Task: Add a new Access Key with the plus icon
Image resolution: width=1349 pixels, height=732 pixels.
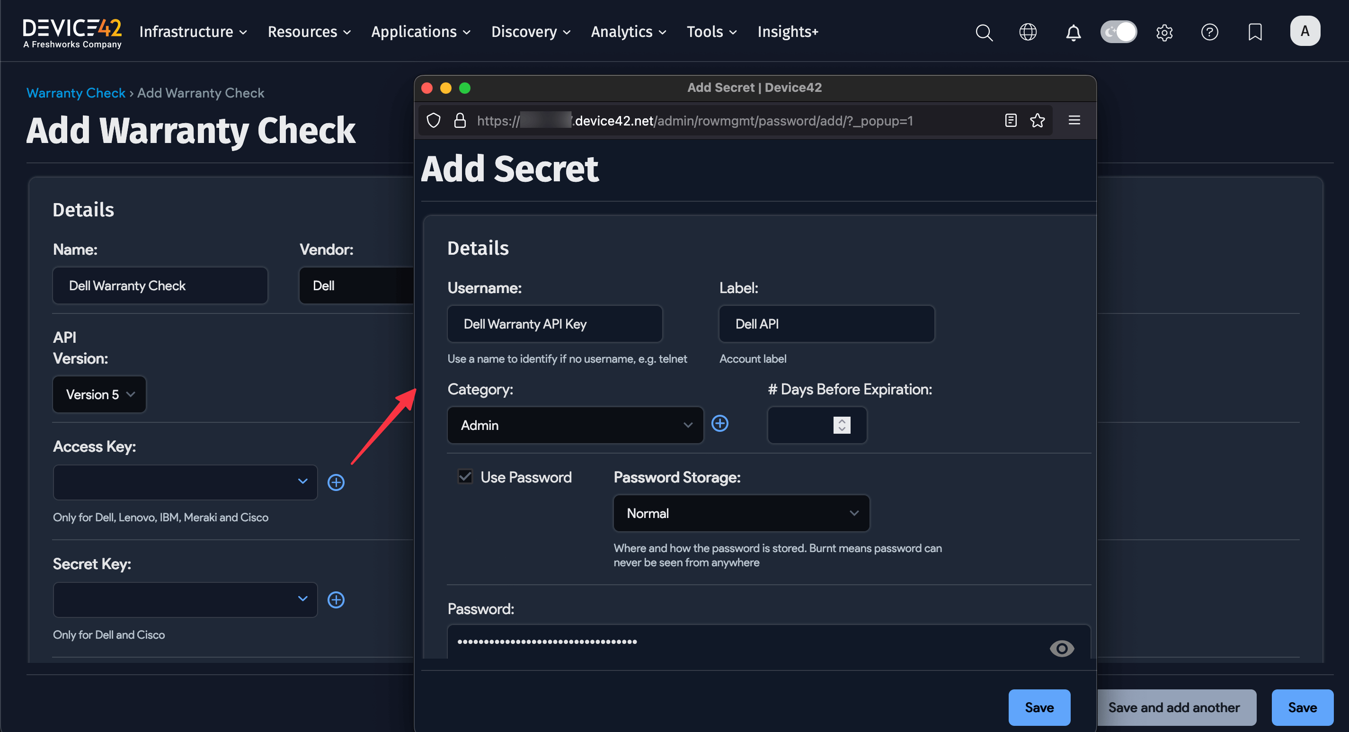Action: [x=336, y=482]
